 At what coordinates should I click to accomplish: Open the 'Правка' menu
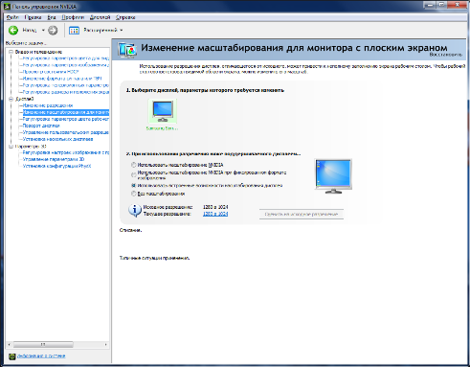click(33, 17)
